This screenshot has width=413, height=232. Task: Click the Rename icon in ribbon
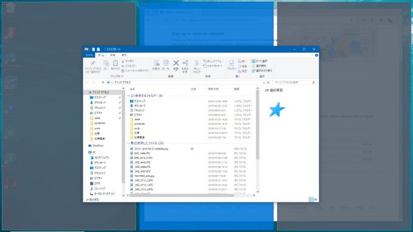point(185,63)
